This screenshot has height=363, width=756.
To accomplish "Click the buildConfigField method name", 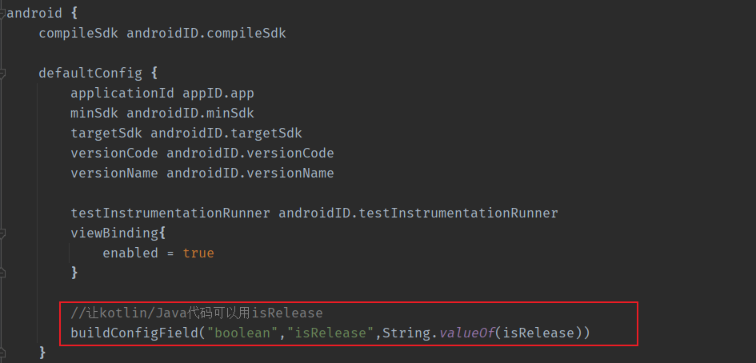I will tap(130, 333).
